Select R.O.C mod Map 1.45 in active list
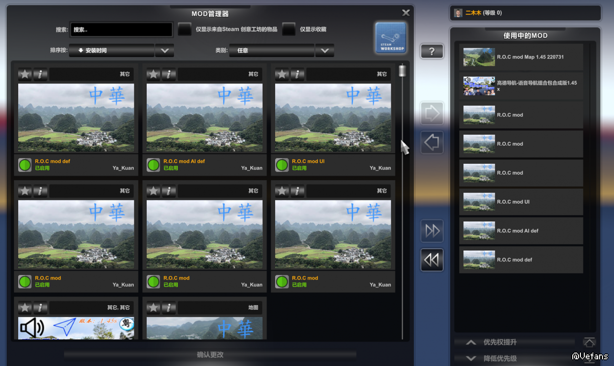This screenshot has height=366, width=614. tap(521, 57)
